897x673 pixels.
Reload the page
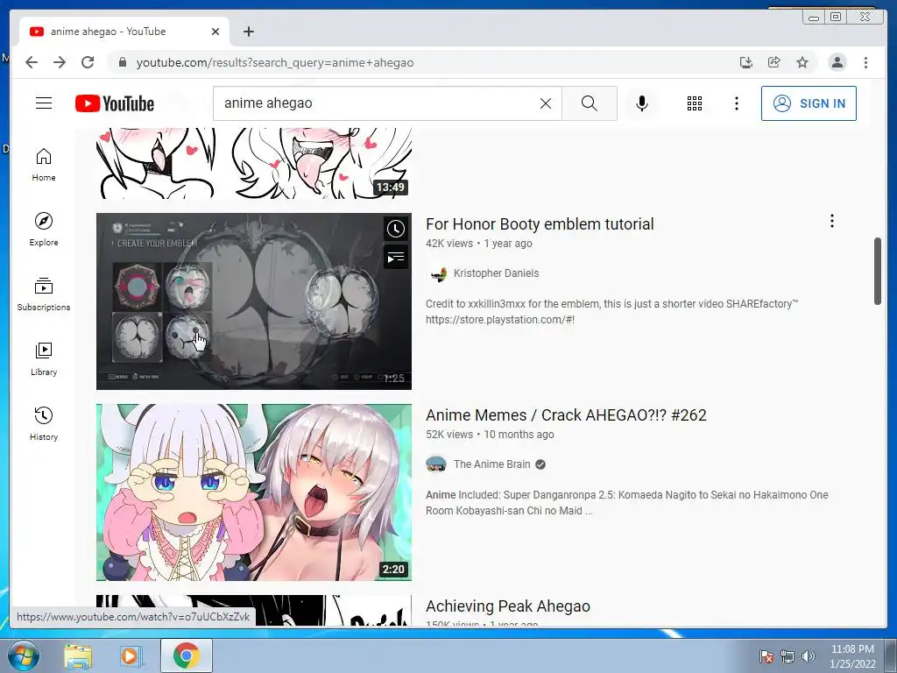coord(88,62)
